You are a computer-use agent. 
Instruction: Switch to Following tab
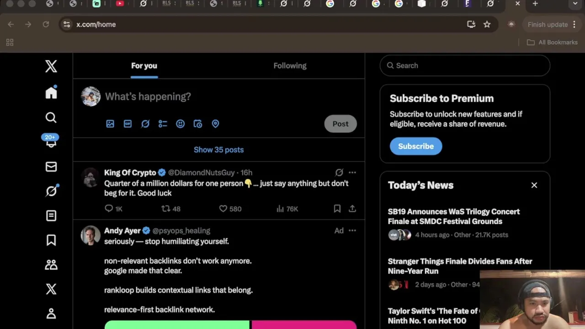[290, 66]
